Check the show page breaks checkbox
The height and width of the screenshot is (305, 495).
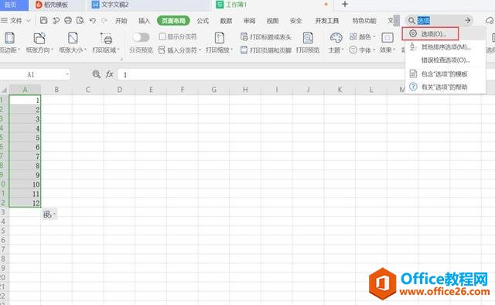(162, 36)
